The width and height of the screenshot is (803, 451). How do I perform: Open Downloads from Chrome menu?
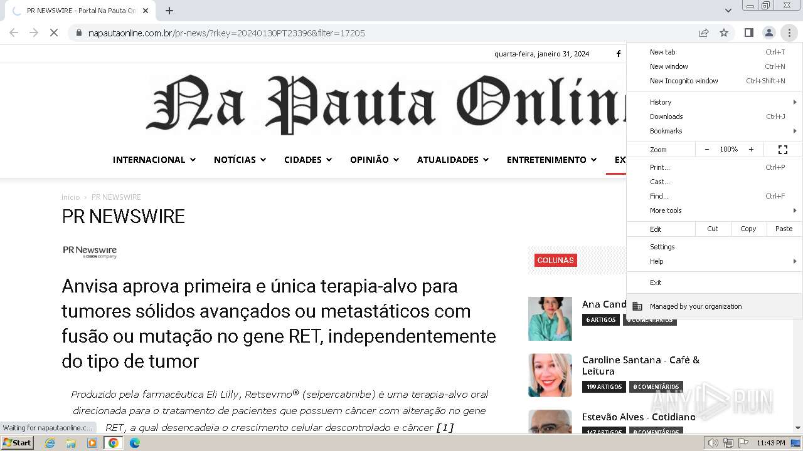(715, 117)
